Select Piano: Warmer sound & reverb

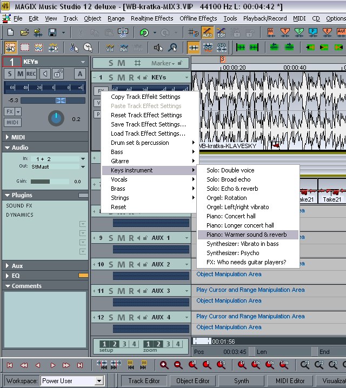tap(247, 235)
